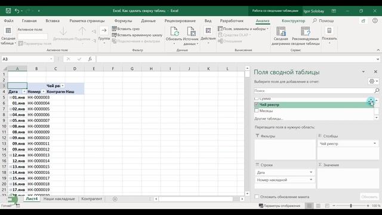Switch to the Конструктор ribbon tab
Viewport: 382px width, 215px height.
(x=293, y=21)
